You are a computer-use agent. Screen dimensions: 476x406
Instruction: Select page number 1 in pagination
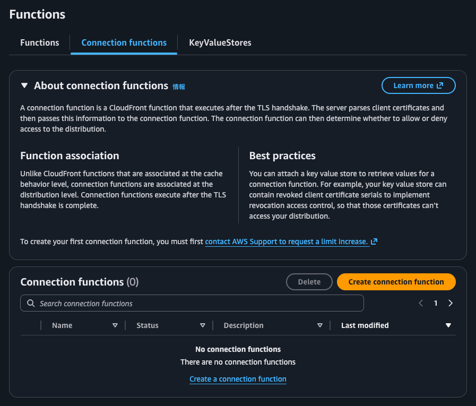point(436,303)
